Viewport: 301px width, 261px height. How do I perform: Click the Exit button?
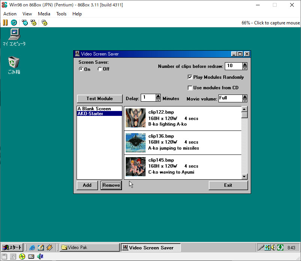tap(228, 185)
